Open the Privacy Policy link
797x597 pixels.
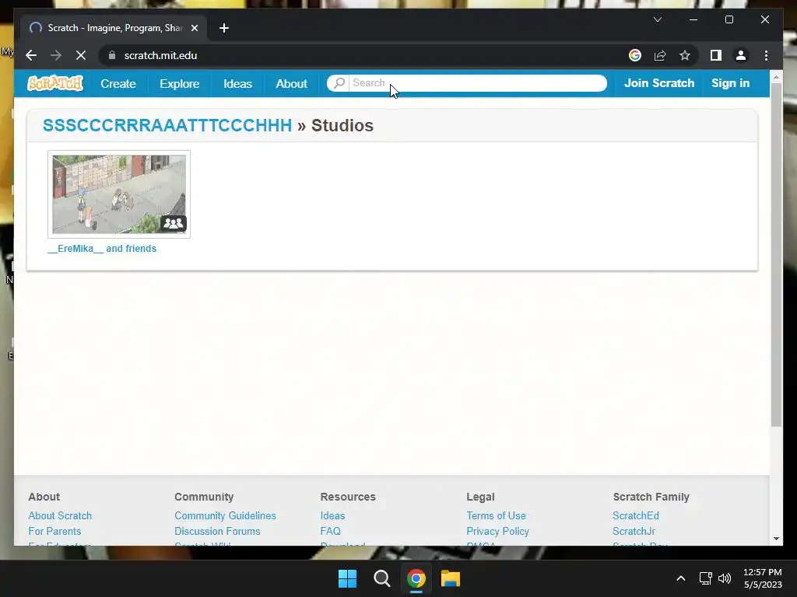coord(497,532)
